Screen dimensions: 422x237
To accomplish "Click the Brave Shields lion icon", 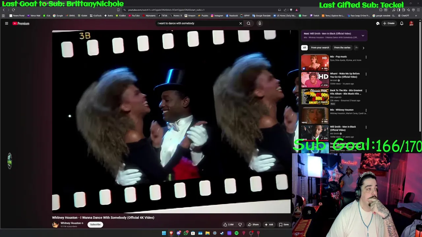I will pos(291,10).
